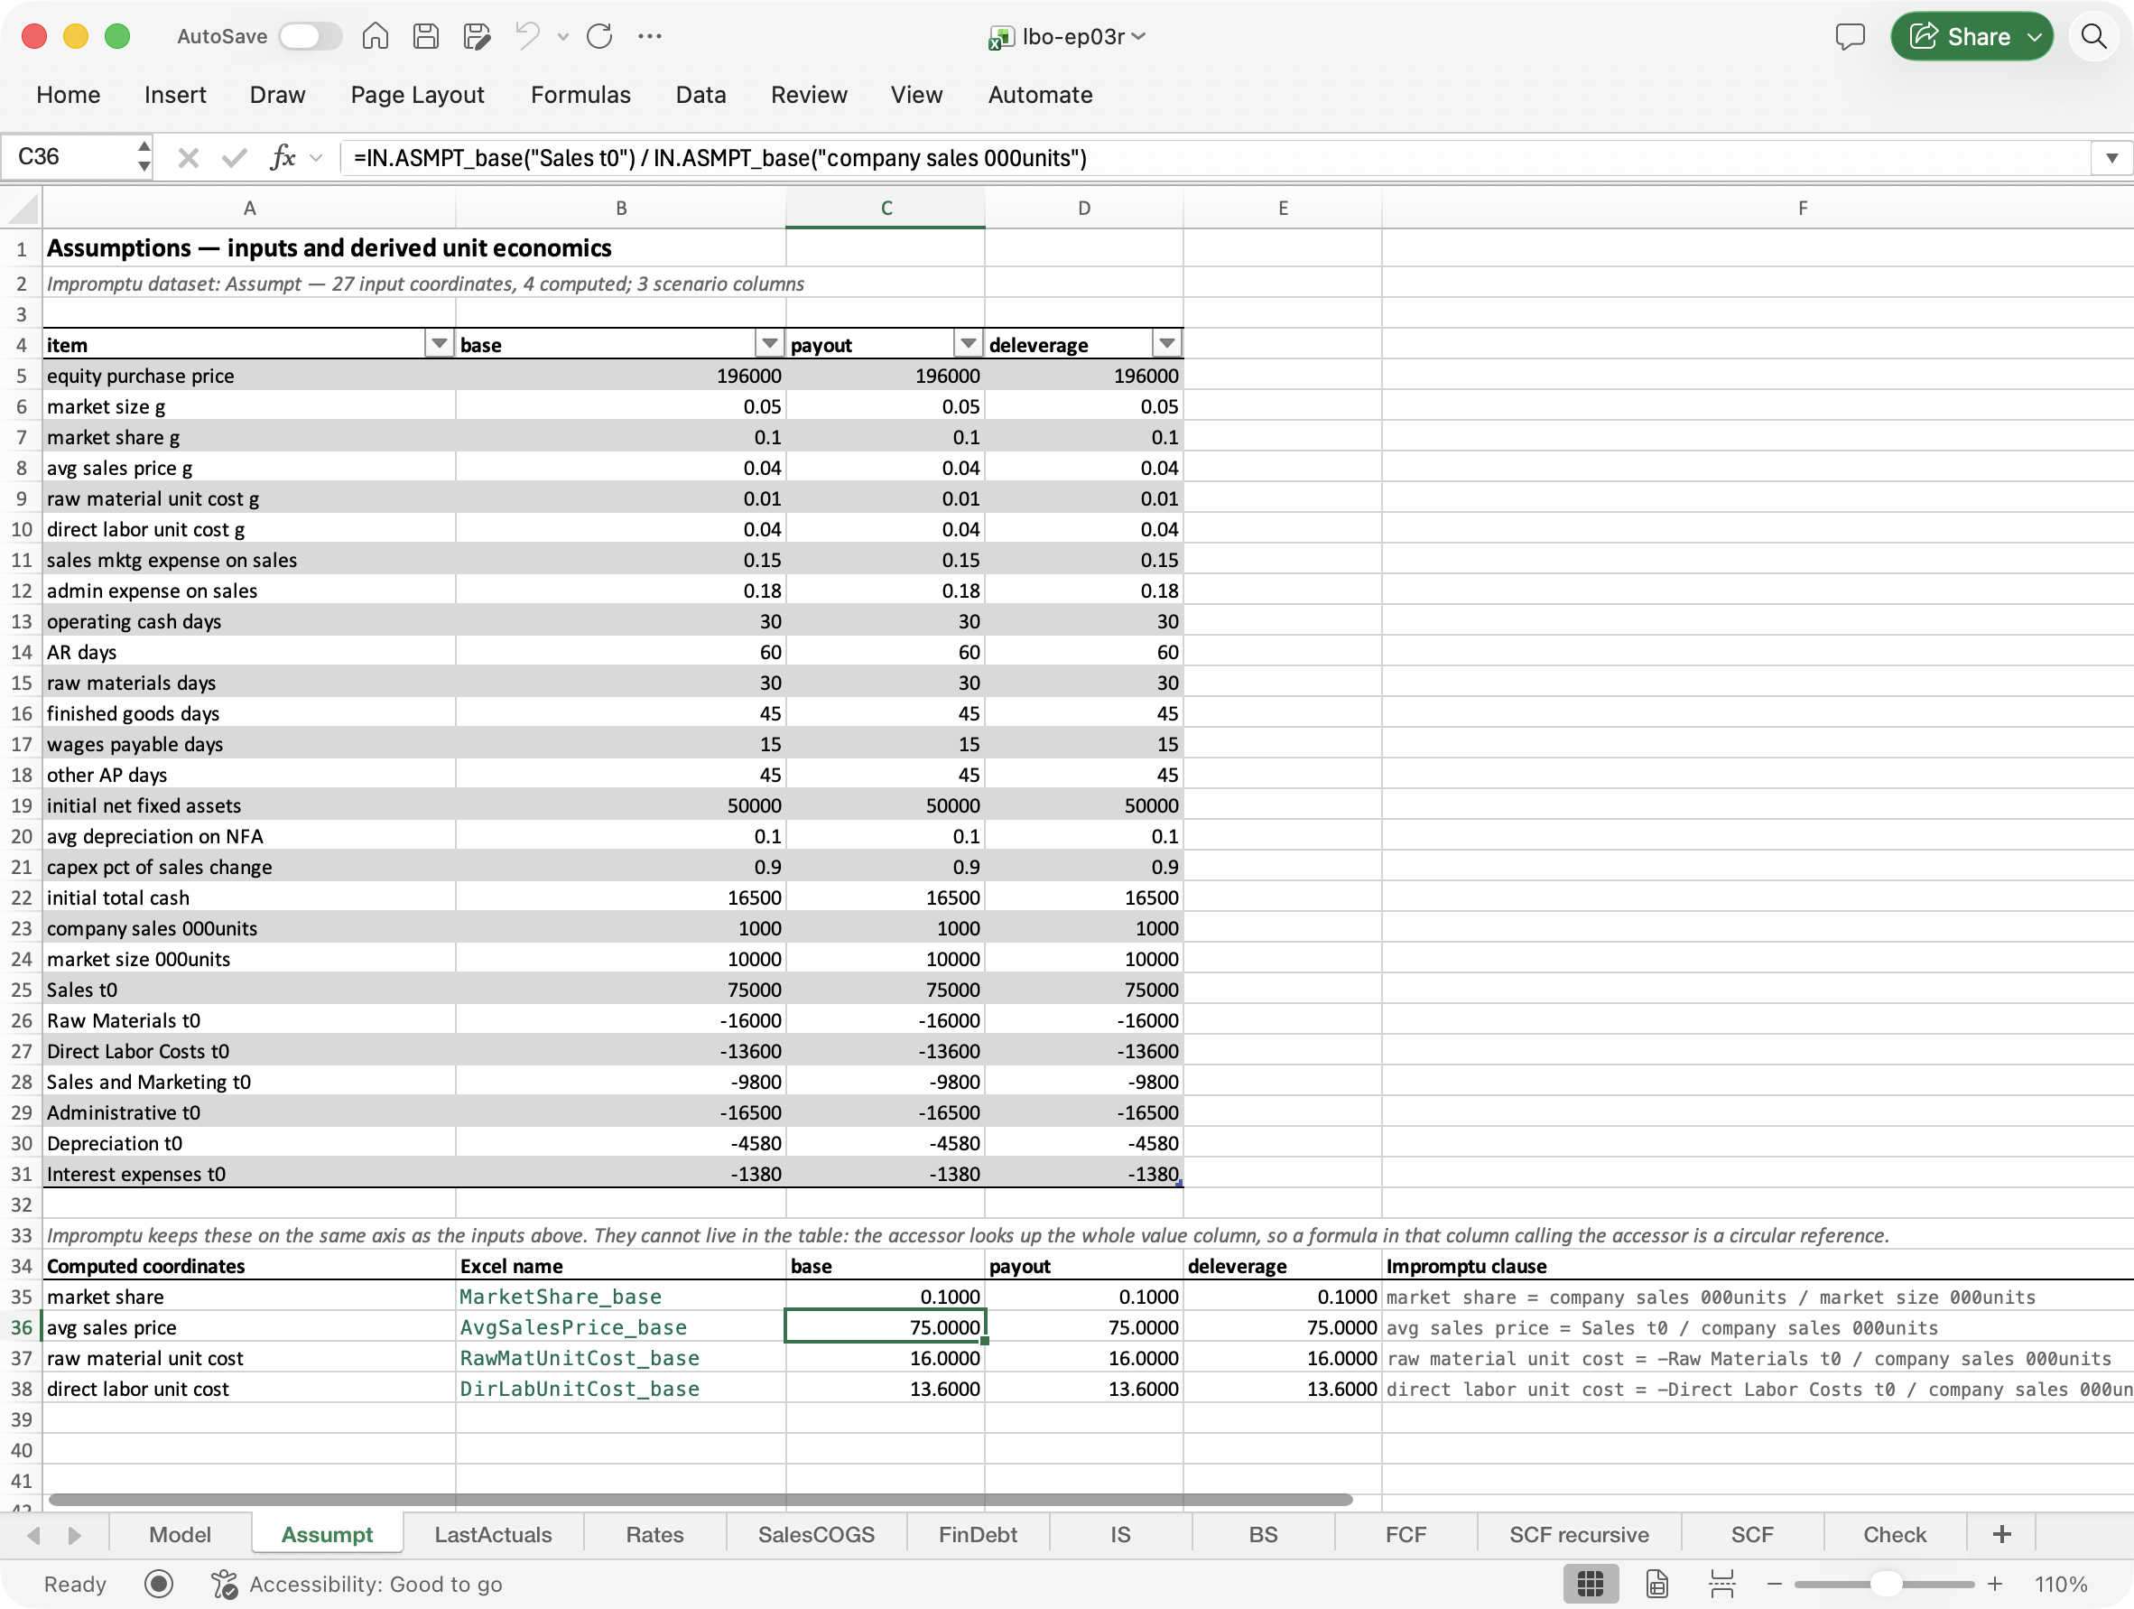This screenshot has width=2134, height=1609.
Task: Click the 110% zoom level
Action: (x=2061, y=1584)
